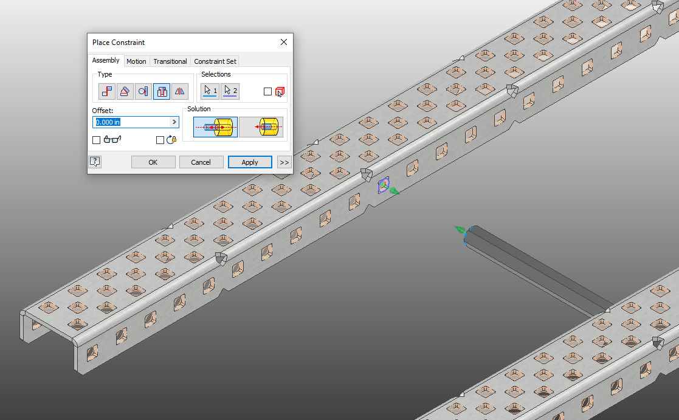Select the Insert constraint type
Viewport: 679px width, 420px height.
(162, 91)
